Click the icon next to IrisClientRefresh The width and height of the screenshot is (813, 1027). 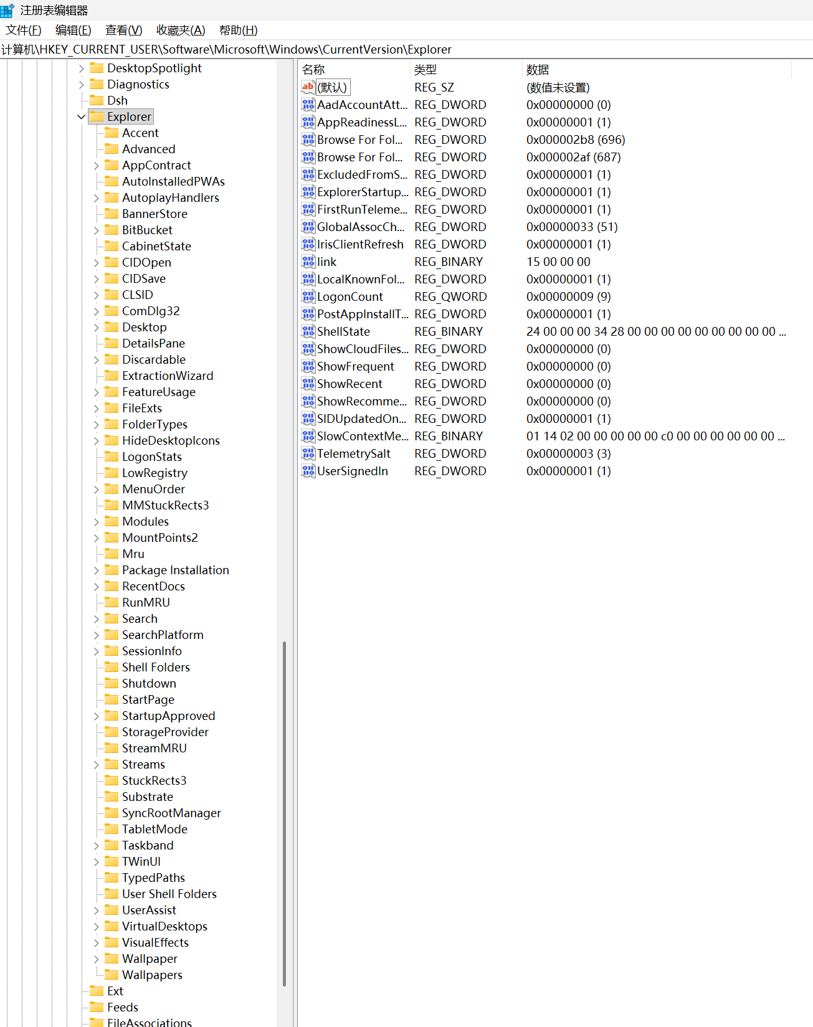click(x=308, y=244)
